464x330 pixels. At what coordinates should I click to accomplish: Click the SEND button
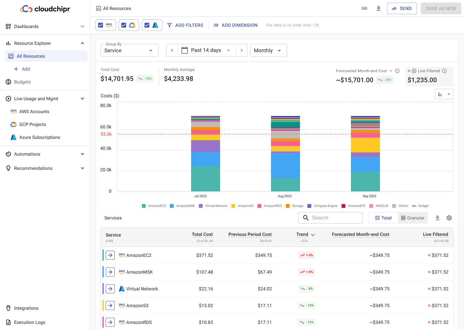tap(402, 8)
